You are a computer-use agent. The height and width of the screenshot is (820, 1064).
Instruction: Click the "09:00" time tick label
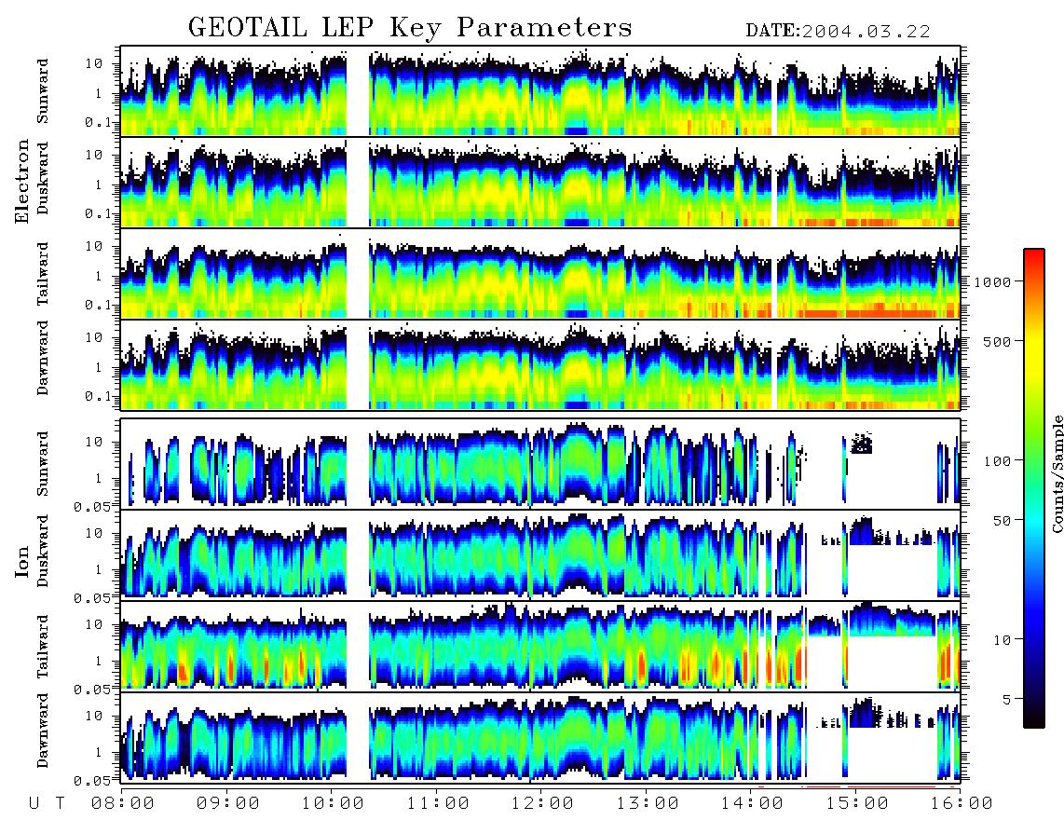coord(228,803)
